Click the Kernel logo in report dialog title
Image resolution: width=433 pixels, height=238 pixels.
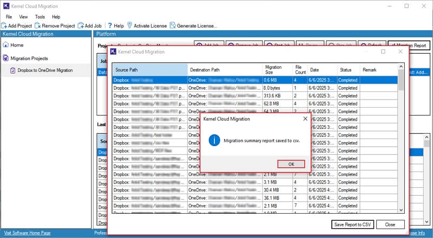[113, 51]
